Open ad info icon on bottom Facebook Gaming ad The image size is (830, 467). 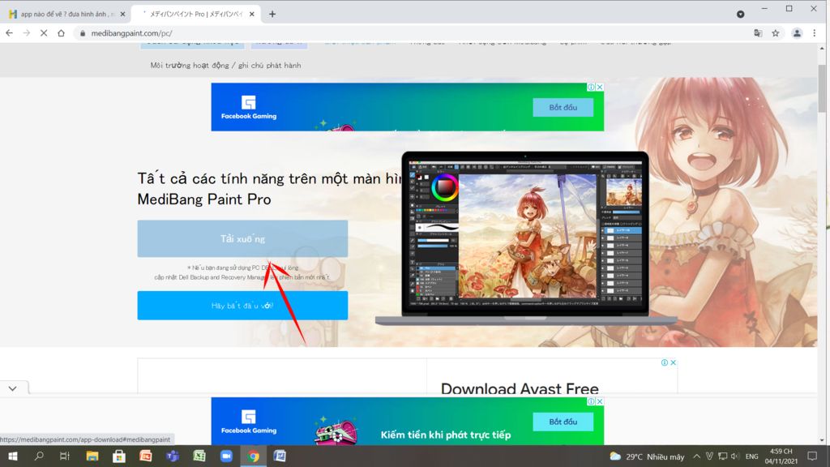(x=591, y=401)
